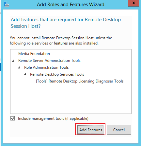Image resolution: width=141 pixels, height=146 pixels.
Task: Click the wizard icon in title bar
Action: pyautogui.click(x=7, y=5)
